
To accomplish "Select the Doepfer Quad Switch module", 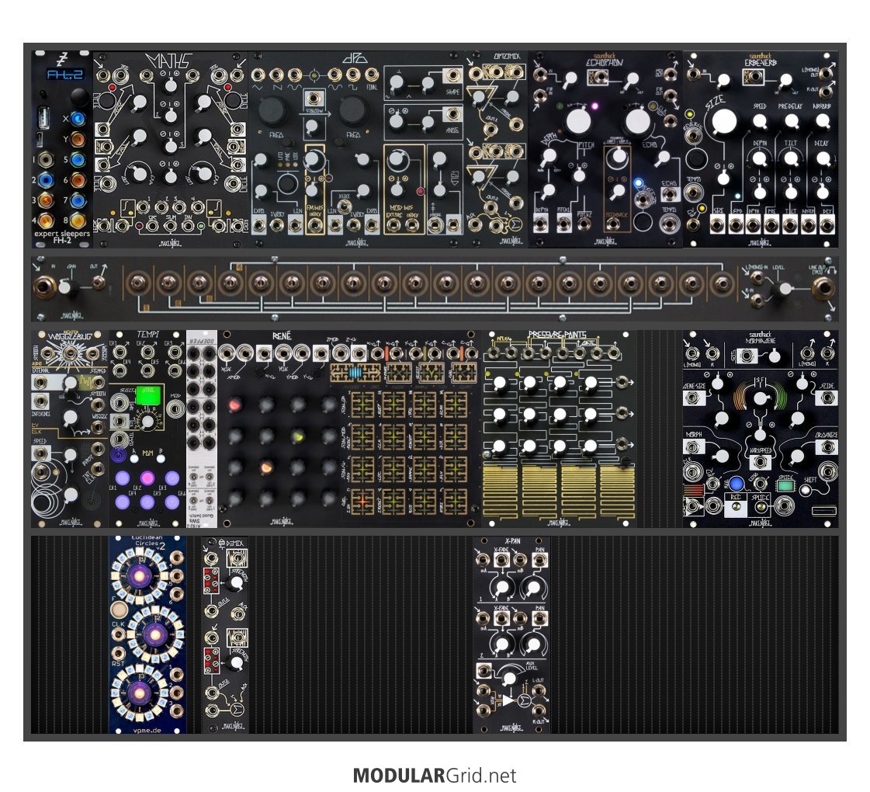I will pos(202,429).
